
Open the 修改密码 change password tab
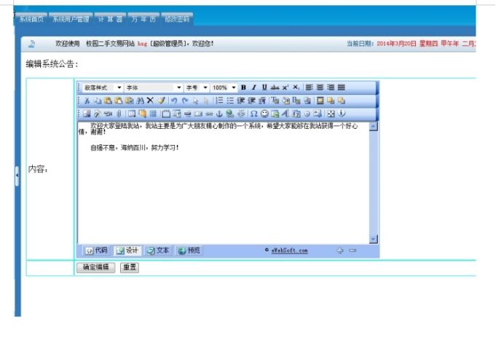pyautogui.click(x=177, y=19)
